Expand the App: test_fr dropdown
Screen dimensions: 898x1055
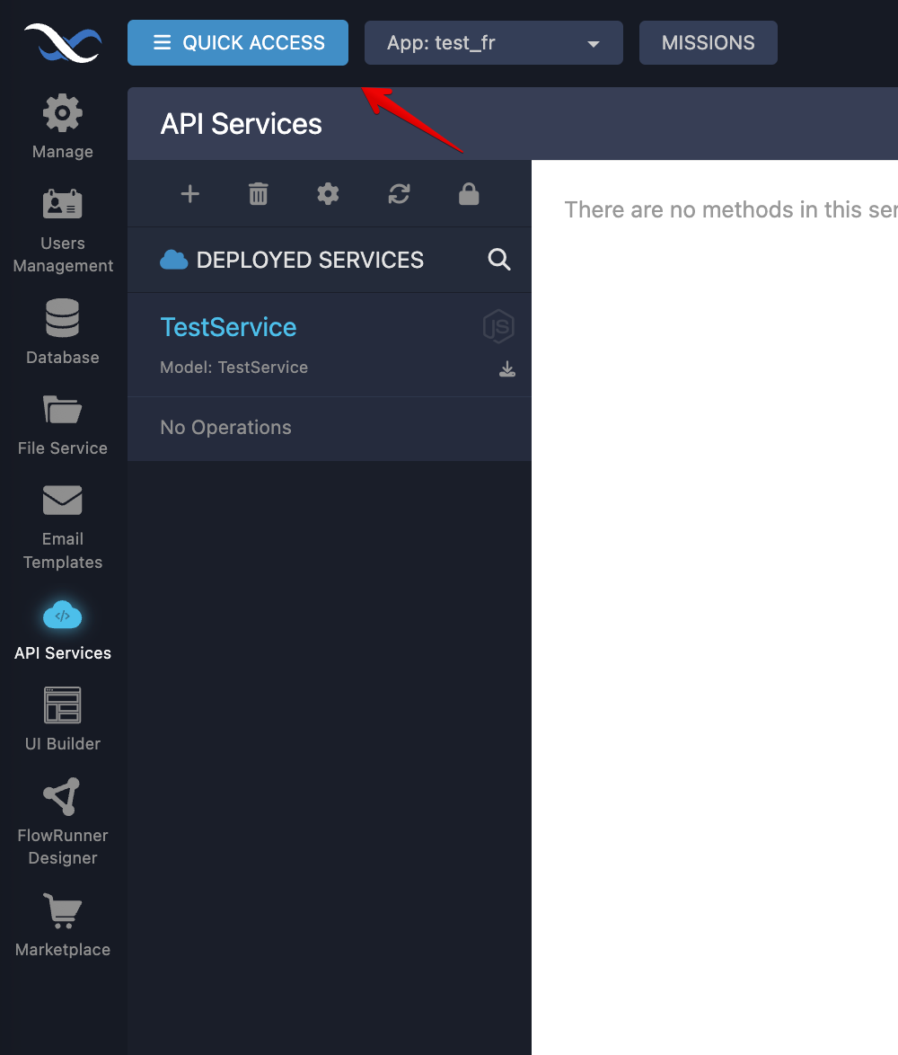tap(493, 43)
